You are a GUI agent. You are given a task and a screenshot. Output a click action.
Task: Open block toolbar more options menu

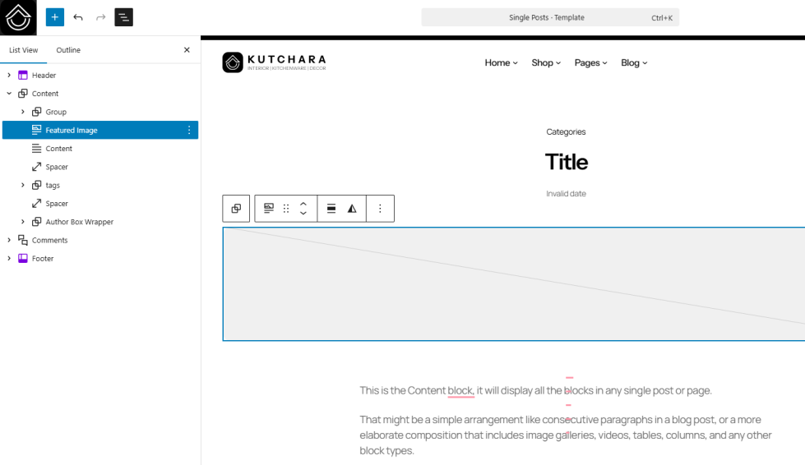click(x=380, y=209)
